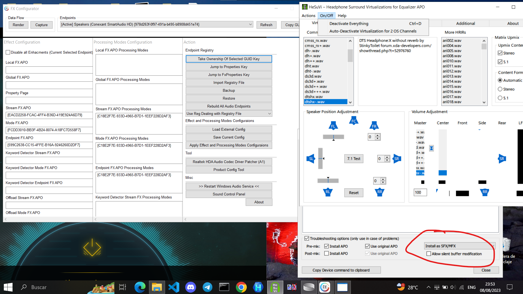This screenshot has height=294, width=523.
Task: Open Task View from taskbar
Action: tap(123, 287)
